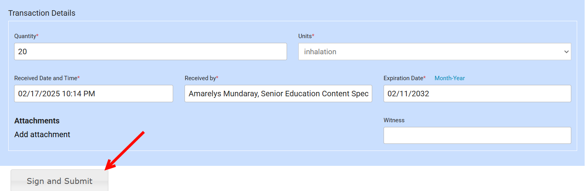Click the Received Date and Time label

tap(46, 78)
